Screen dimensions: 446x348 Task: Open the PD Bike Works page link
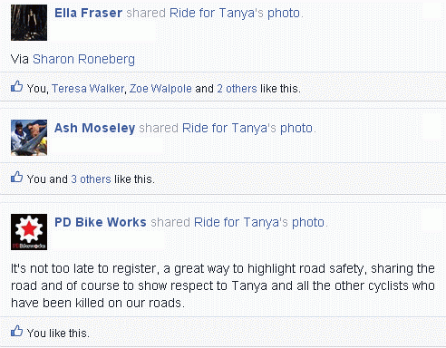(x=101, y=222)
